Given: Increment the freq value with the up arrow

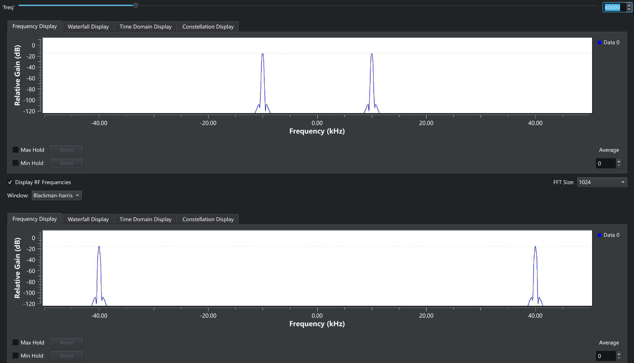Looking at the screenshot, I should (629, 5).
